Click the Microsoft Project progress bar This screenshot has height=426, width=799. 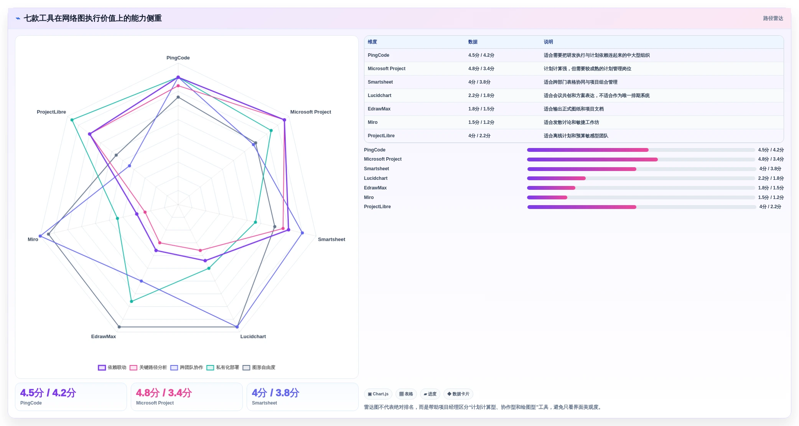[x=641, y=160]
